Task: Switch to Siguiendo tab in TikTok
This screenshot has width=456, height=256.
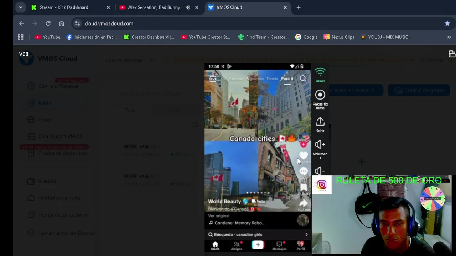Action: click(x=255, y=79)
